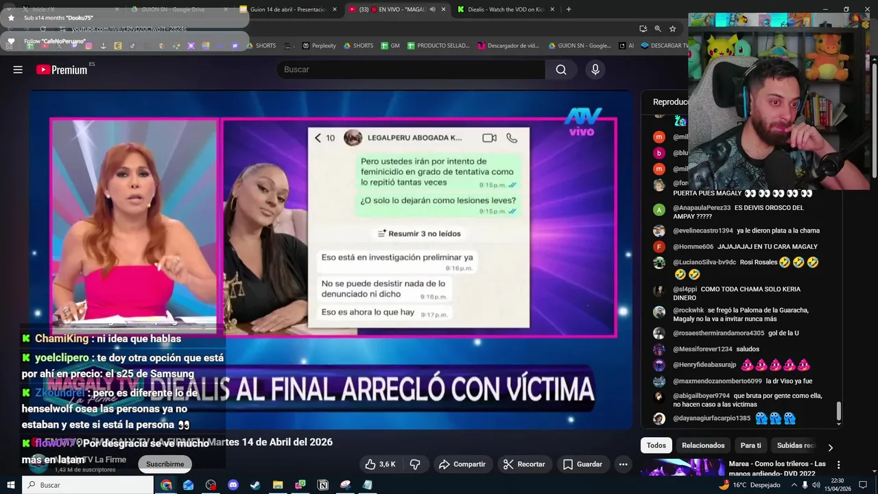The width and height of the screenshot is (878, 494).
Task: Subscribe via Suscribirme button
Action: (165, 464)
